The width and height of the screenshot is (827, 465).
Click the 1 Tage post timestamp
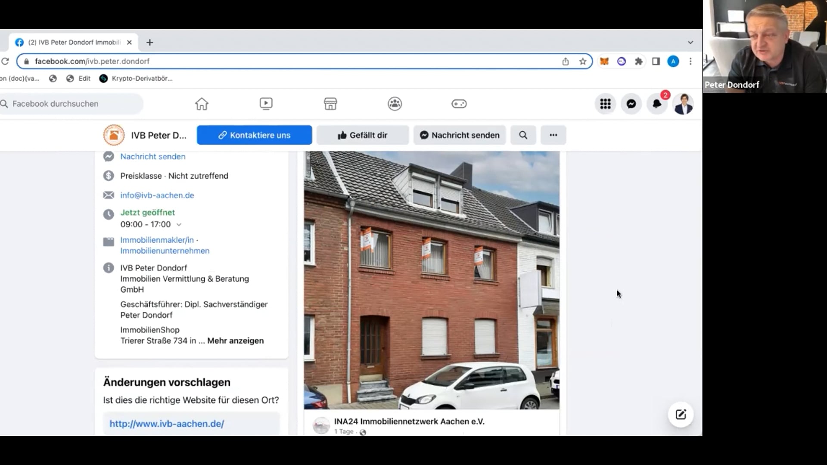344,431
